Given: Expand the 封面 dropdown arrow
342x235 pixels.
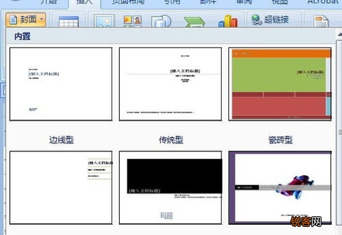Looking at the screenshot, I should coord(41,19).
